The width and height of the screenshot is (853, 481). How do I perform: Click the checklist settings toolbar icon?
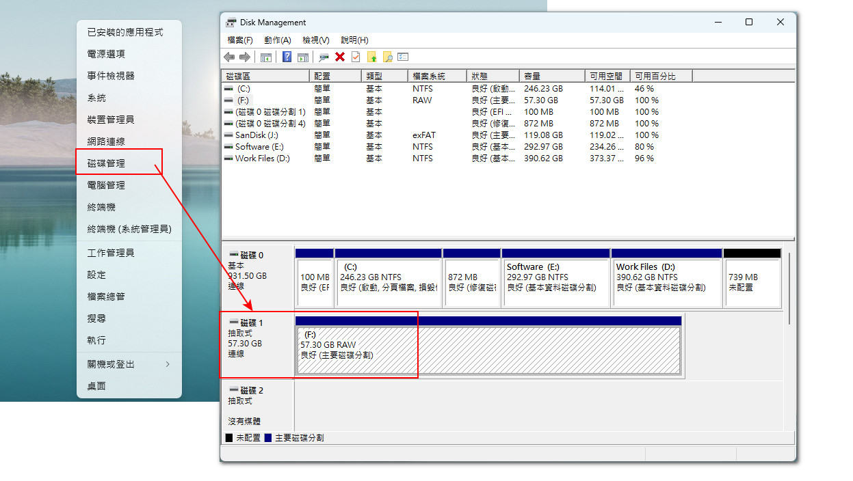click(404, 57)
